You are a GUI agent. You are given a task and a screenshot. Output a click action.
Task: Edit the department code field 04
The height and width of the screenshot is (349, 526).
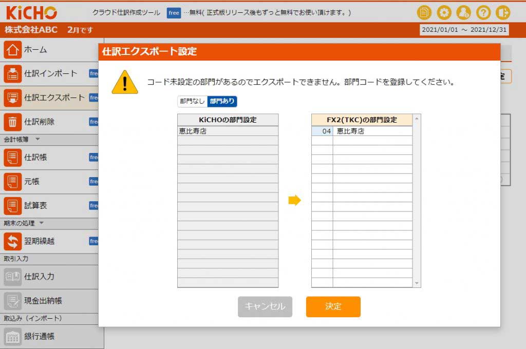coord(322,131)
